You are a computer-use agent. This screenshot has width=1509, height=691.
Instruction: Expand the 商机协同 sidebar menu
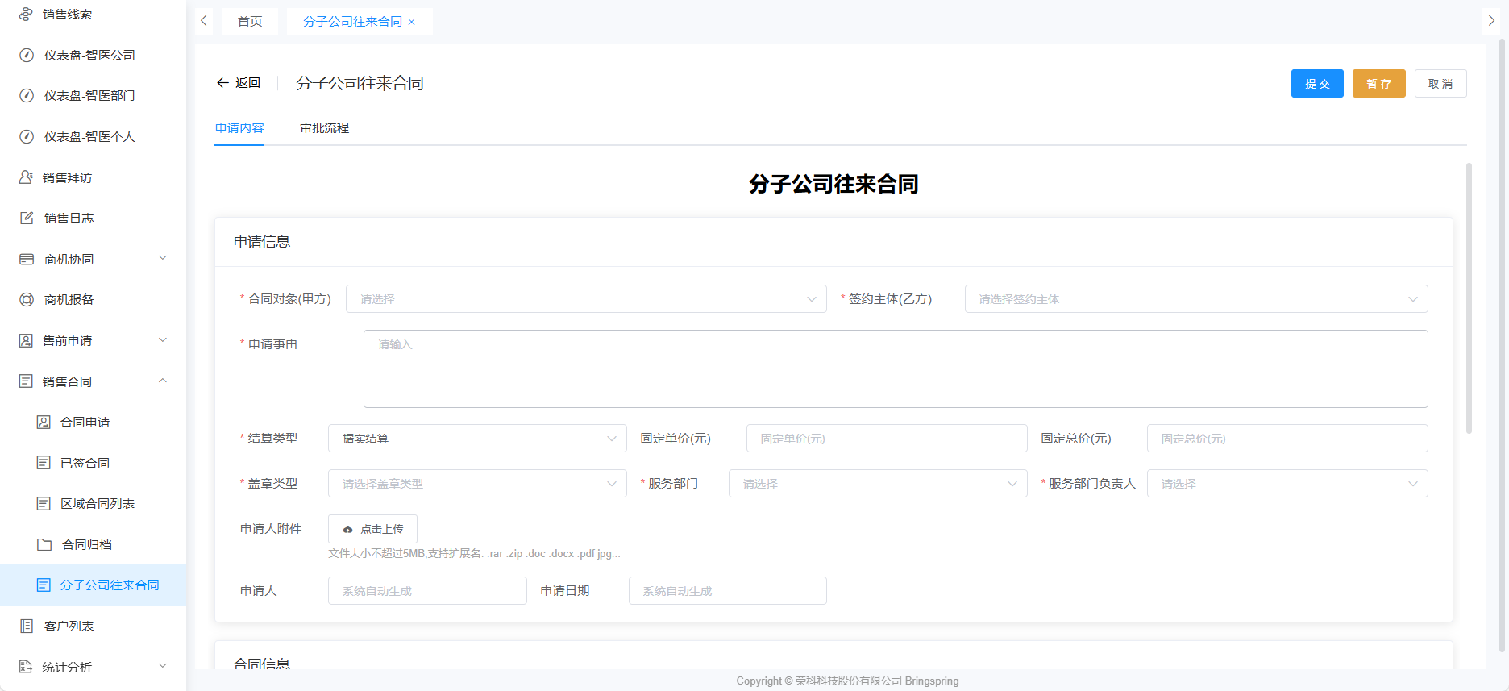[163, 258]
